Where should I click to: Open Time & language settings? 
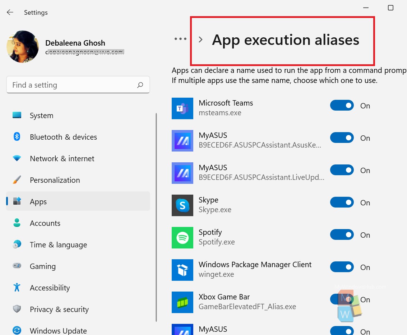[x=59, y=245]
